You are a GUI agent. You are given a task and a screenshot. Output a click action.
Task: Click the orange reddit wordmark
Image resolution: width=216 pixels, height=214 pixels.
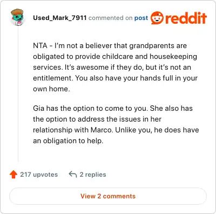[x=186, y=18]
